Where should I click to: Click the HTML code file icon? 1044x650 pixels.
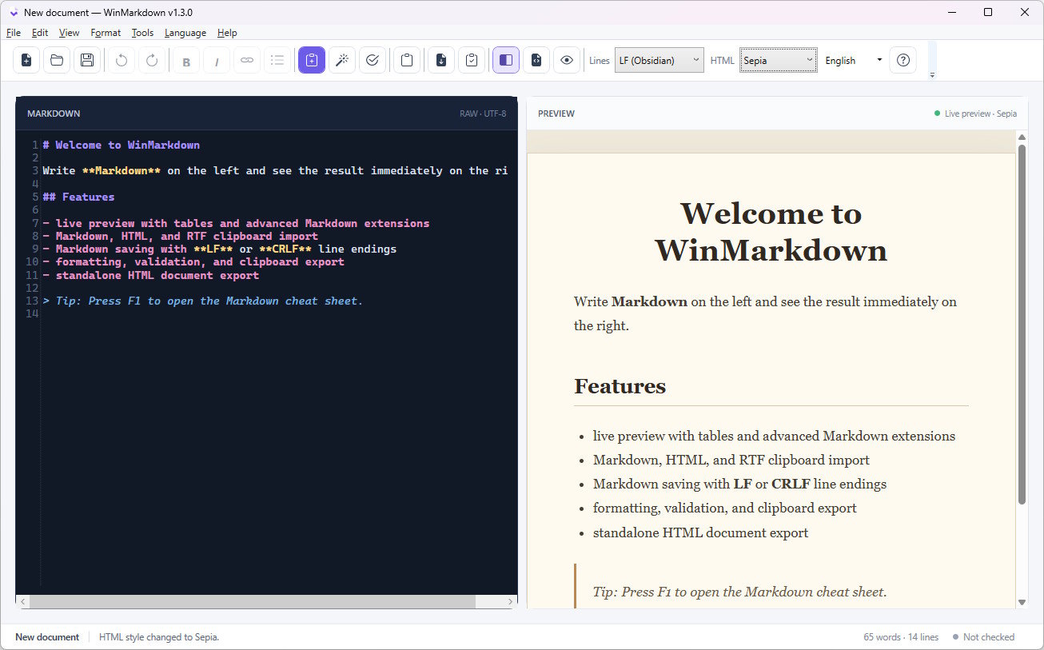click(536, 60)
